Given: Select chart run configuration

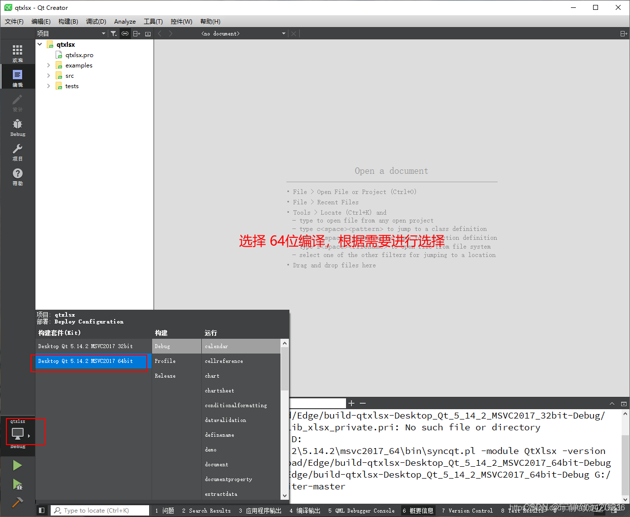Looking at the screenshot, I should [x=241, y=376].
